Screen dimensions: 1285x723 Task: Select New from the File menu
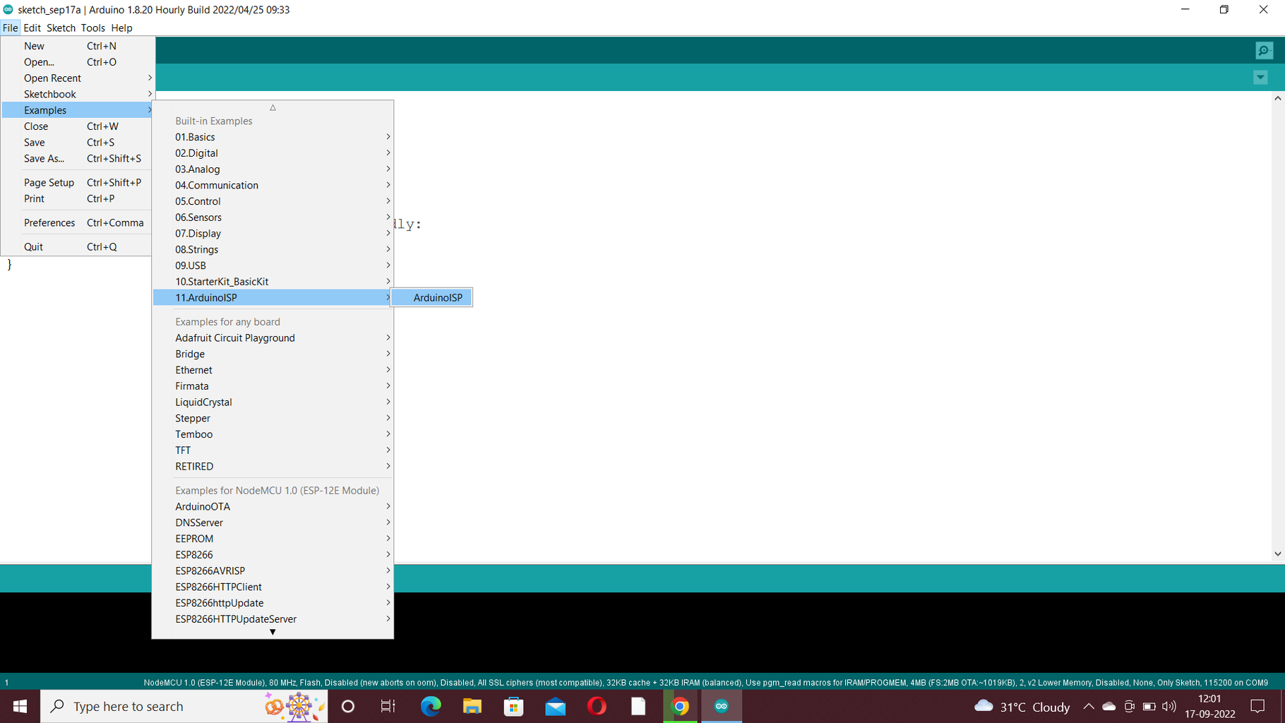tap(78, 46)
